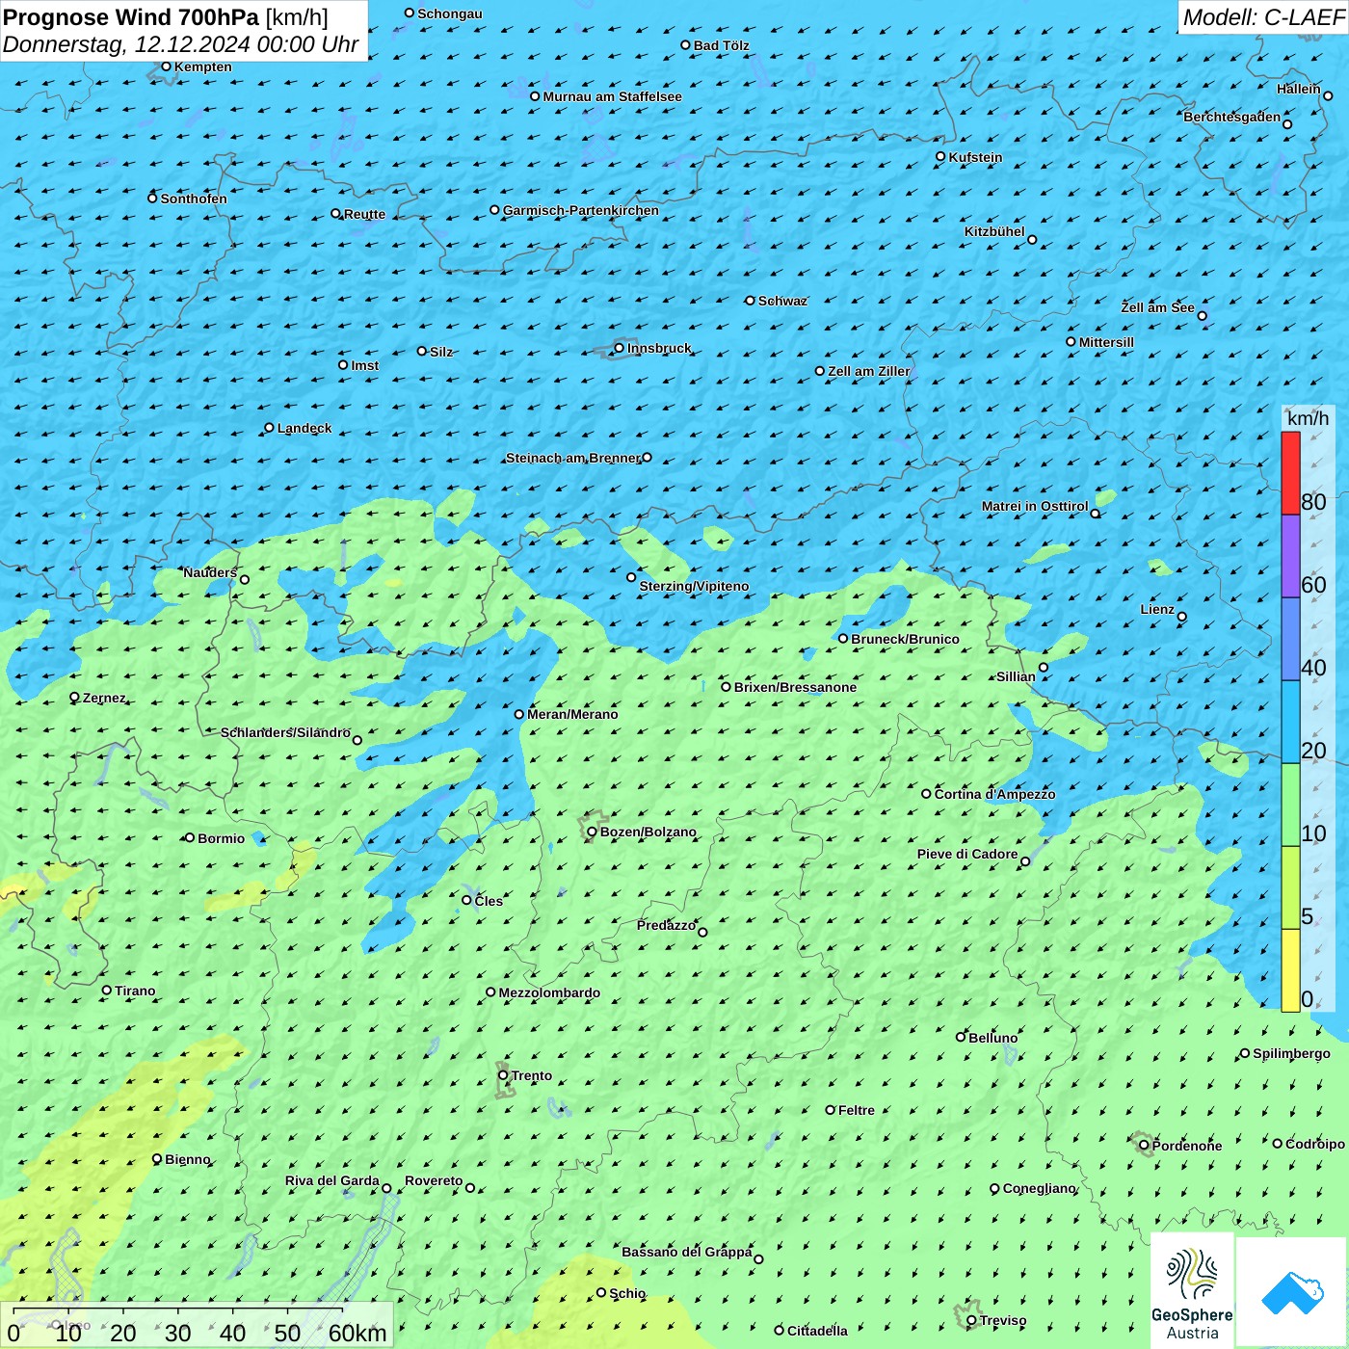Click the Landeck location marker
1349x1349 pixels.
pyautogui.click(x=269, y=428)
